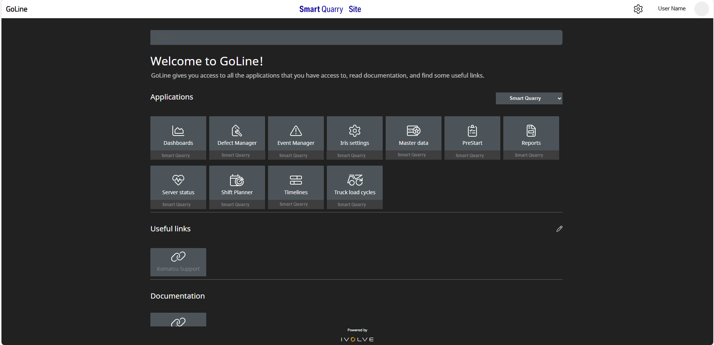Click the User Name label
This screenshot has height=345, width=714.
(x=672, y=9)
